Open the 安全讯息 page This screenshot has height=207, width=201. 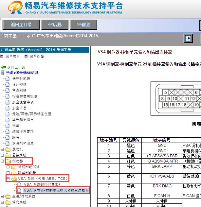click(x=19, y=108)
